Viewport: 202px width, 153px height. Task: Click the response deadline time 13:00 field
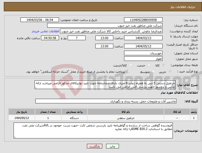[104, 38]
